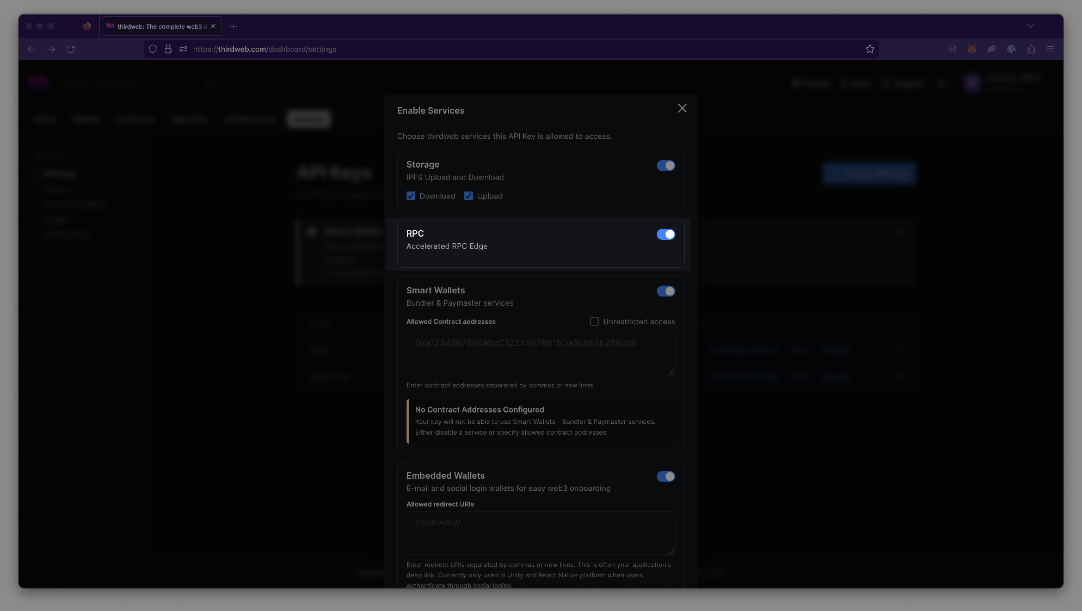
Task: Uncheck the Upload checkbox
Action: click(x=469, y=195)
